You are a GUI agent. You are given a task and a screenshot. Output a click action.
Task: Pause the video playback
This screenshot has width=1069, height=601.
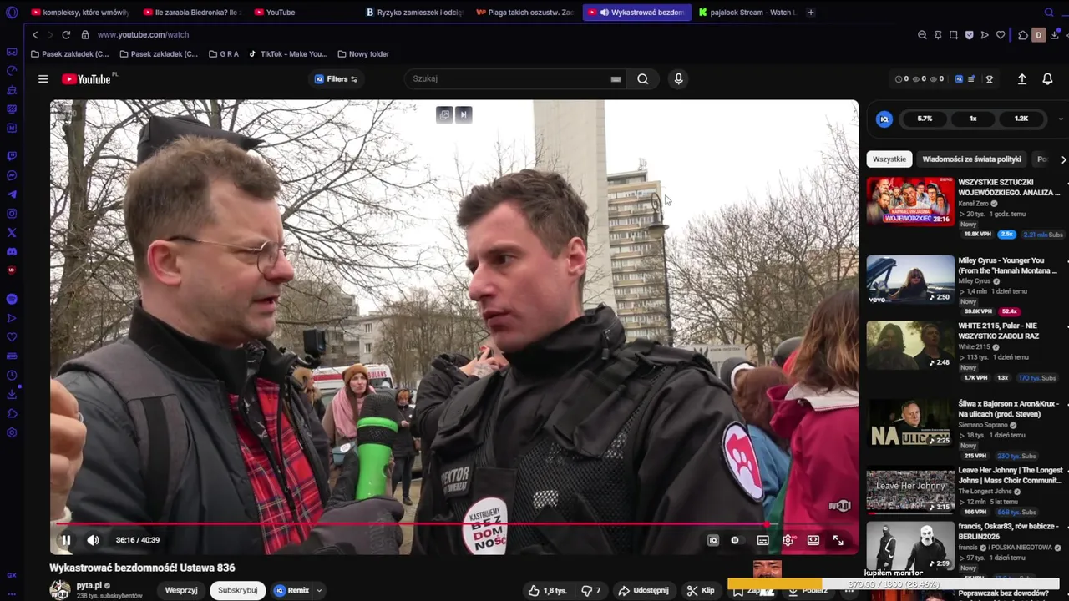tap(66, 540)
